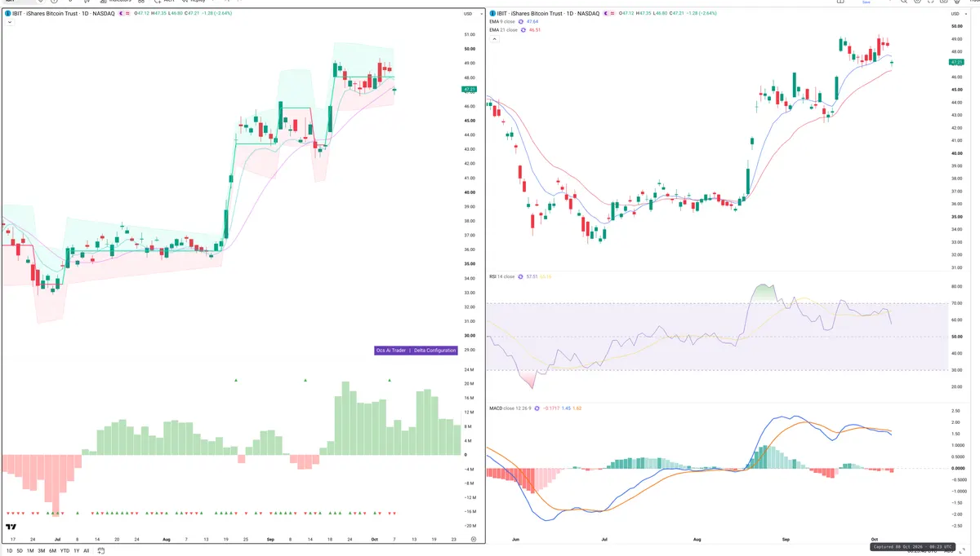
Task: Click EMA 21 value 46.51
Action: 536,30
